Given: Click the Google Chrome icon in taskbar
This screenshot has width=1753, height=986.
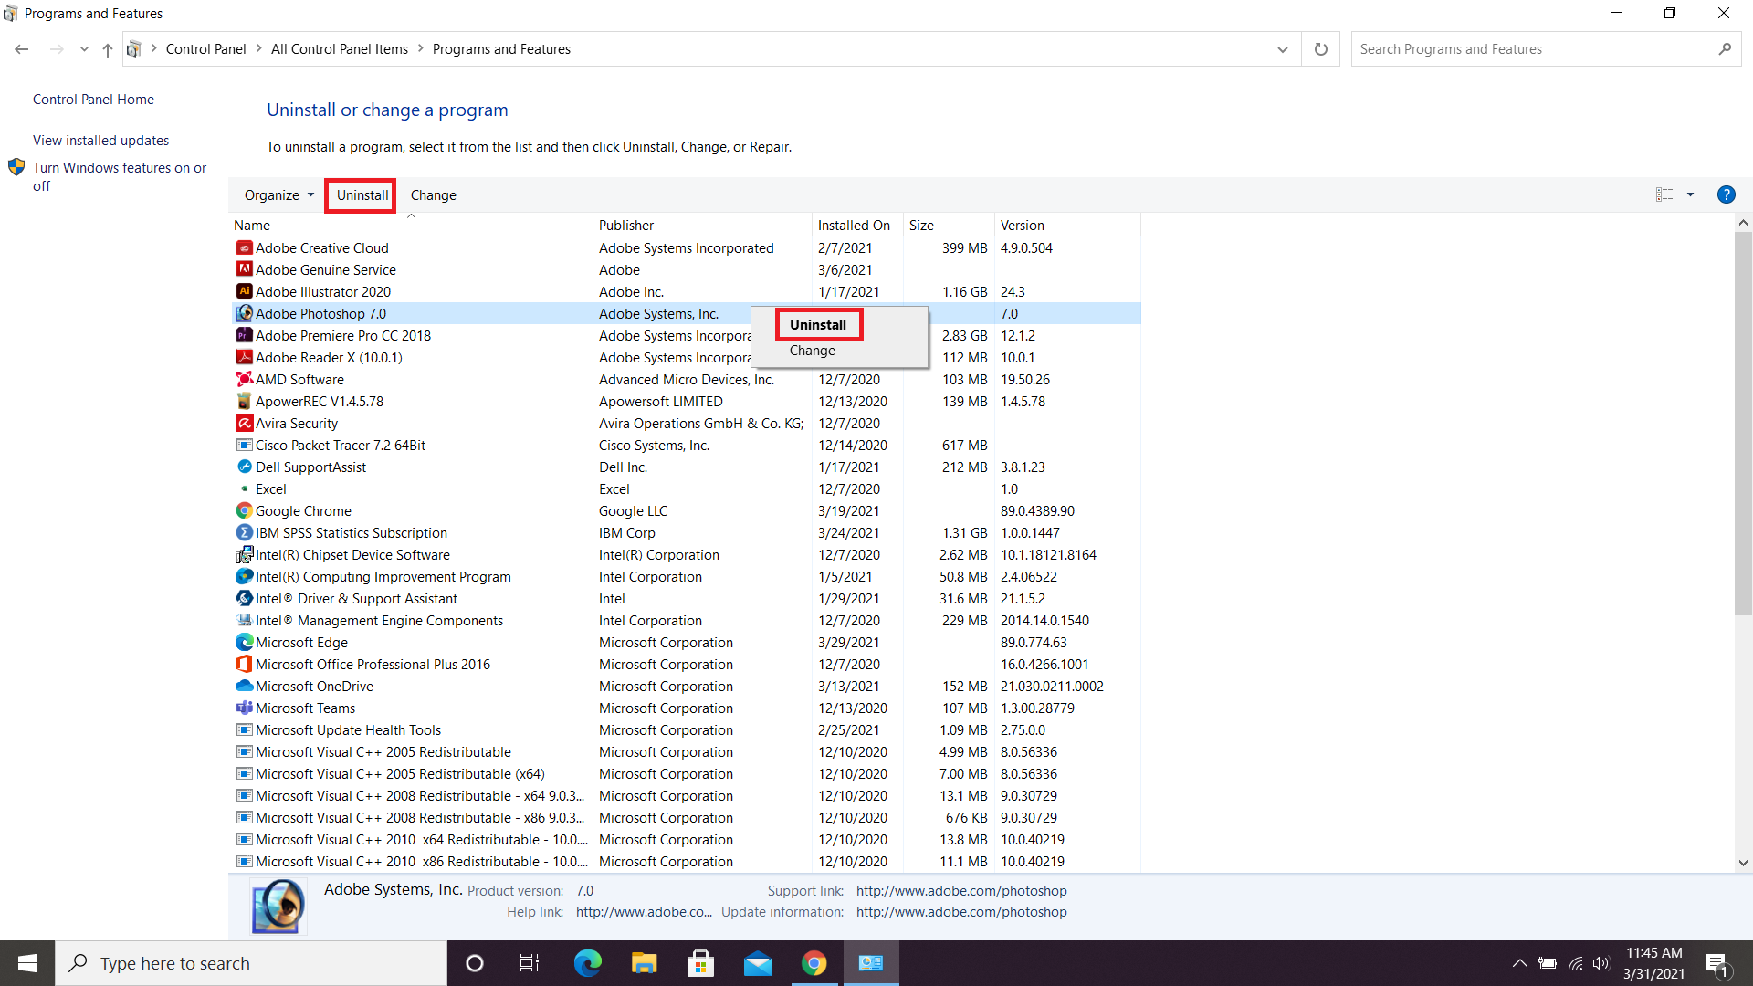Looking at the screenshot, I should click(814, 963).
